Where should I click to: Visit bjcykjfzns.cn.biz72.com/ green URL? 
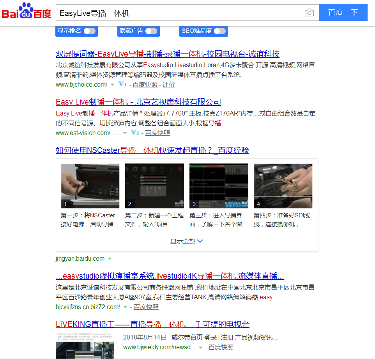click(88, 307)
